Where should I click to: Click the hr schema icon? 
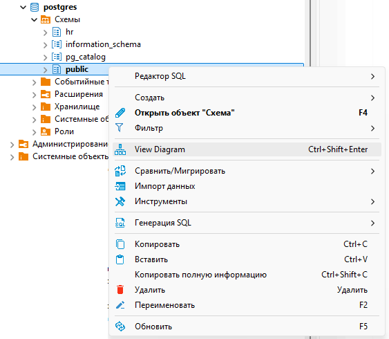point(57,32)
